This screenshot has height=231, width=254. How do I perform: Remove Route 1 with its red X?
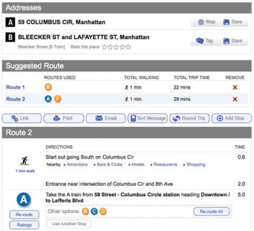tap(235, 87)
